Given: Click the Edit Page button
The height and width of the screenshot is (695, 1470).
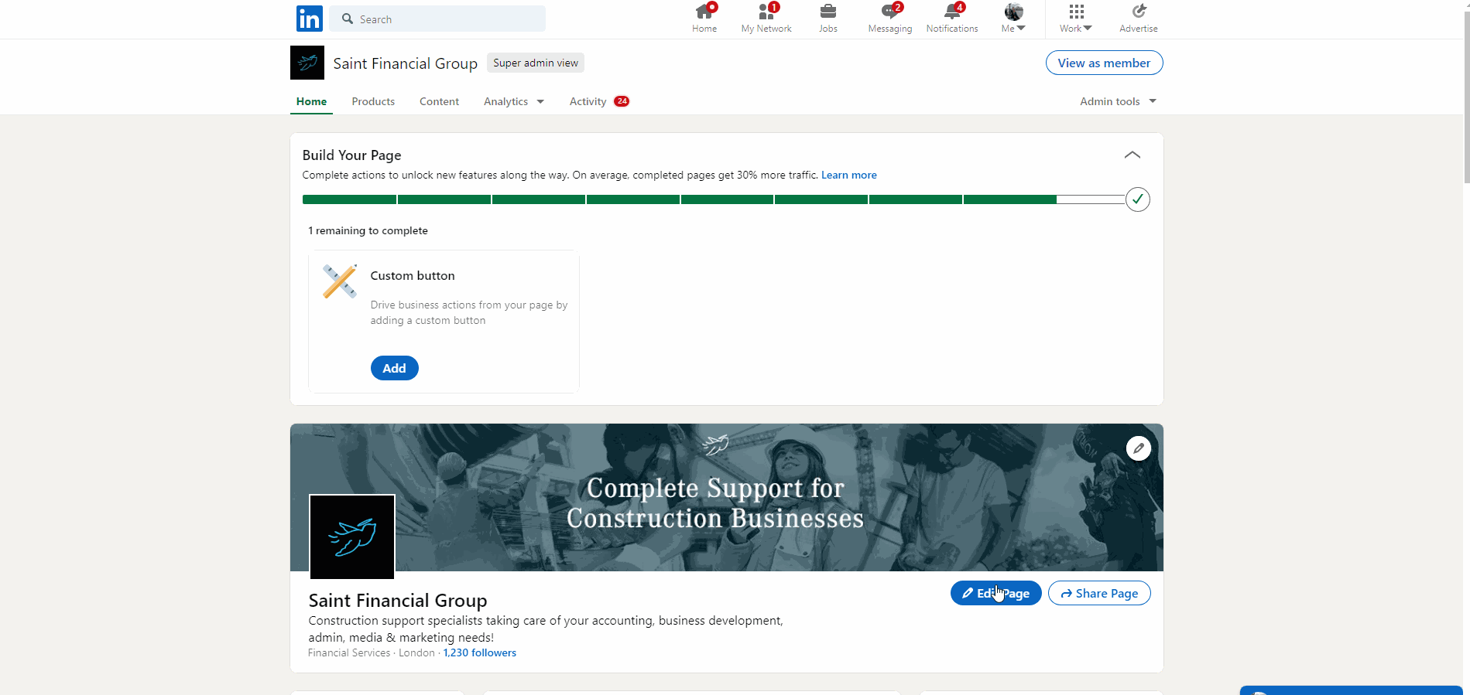Looking at the screenshot, I should pyautogui.click(x=996, y=593).
